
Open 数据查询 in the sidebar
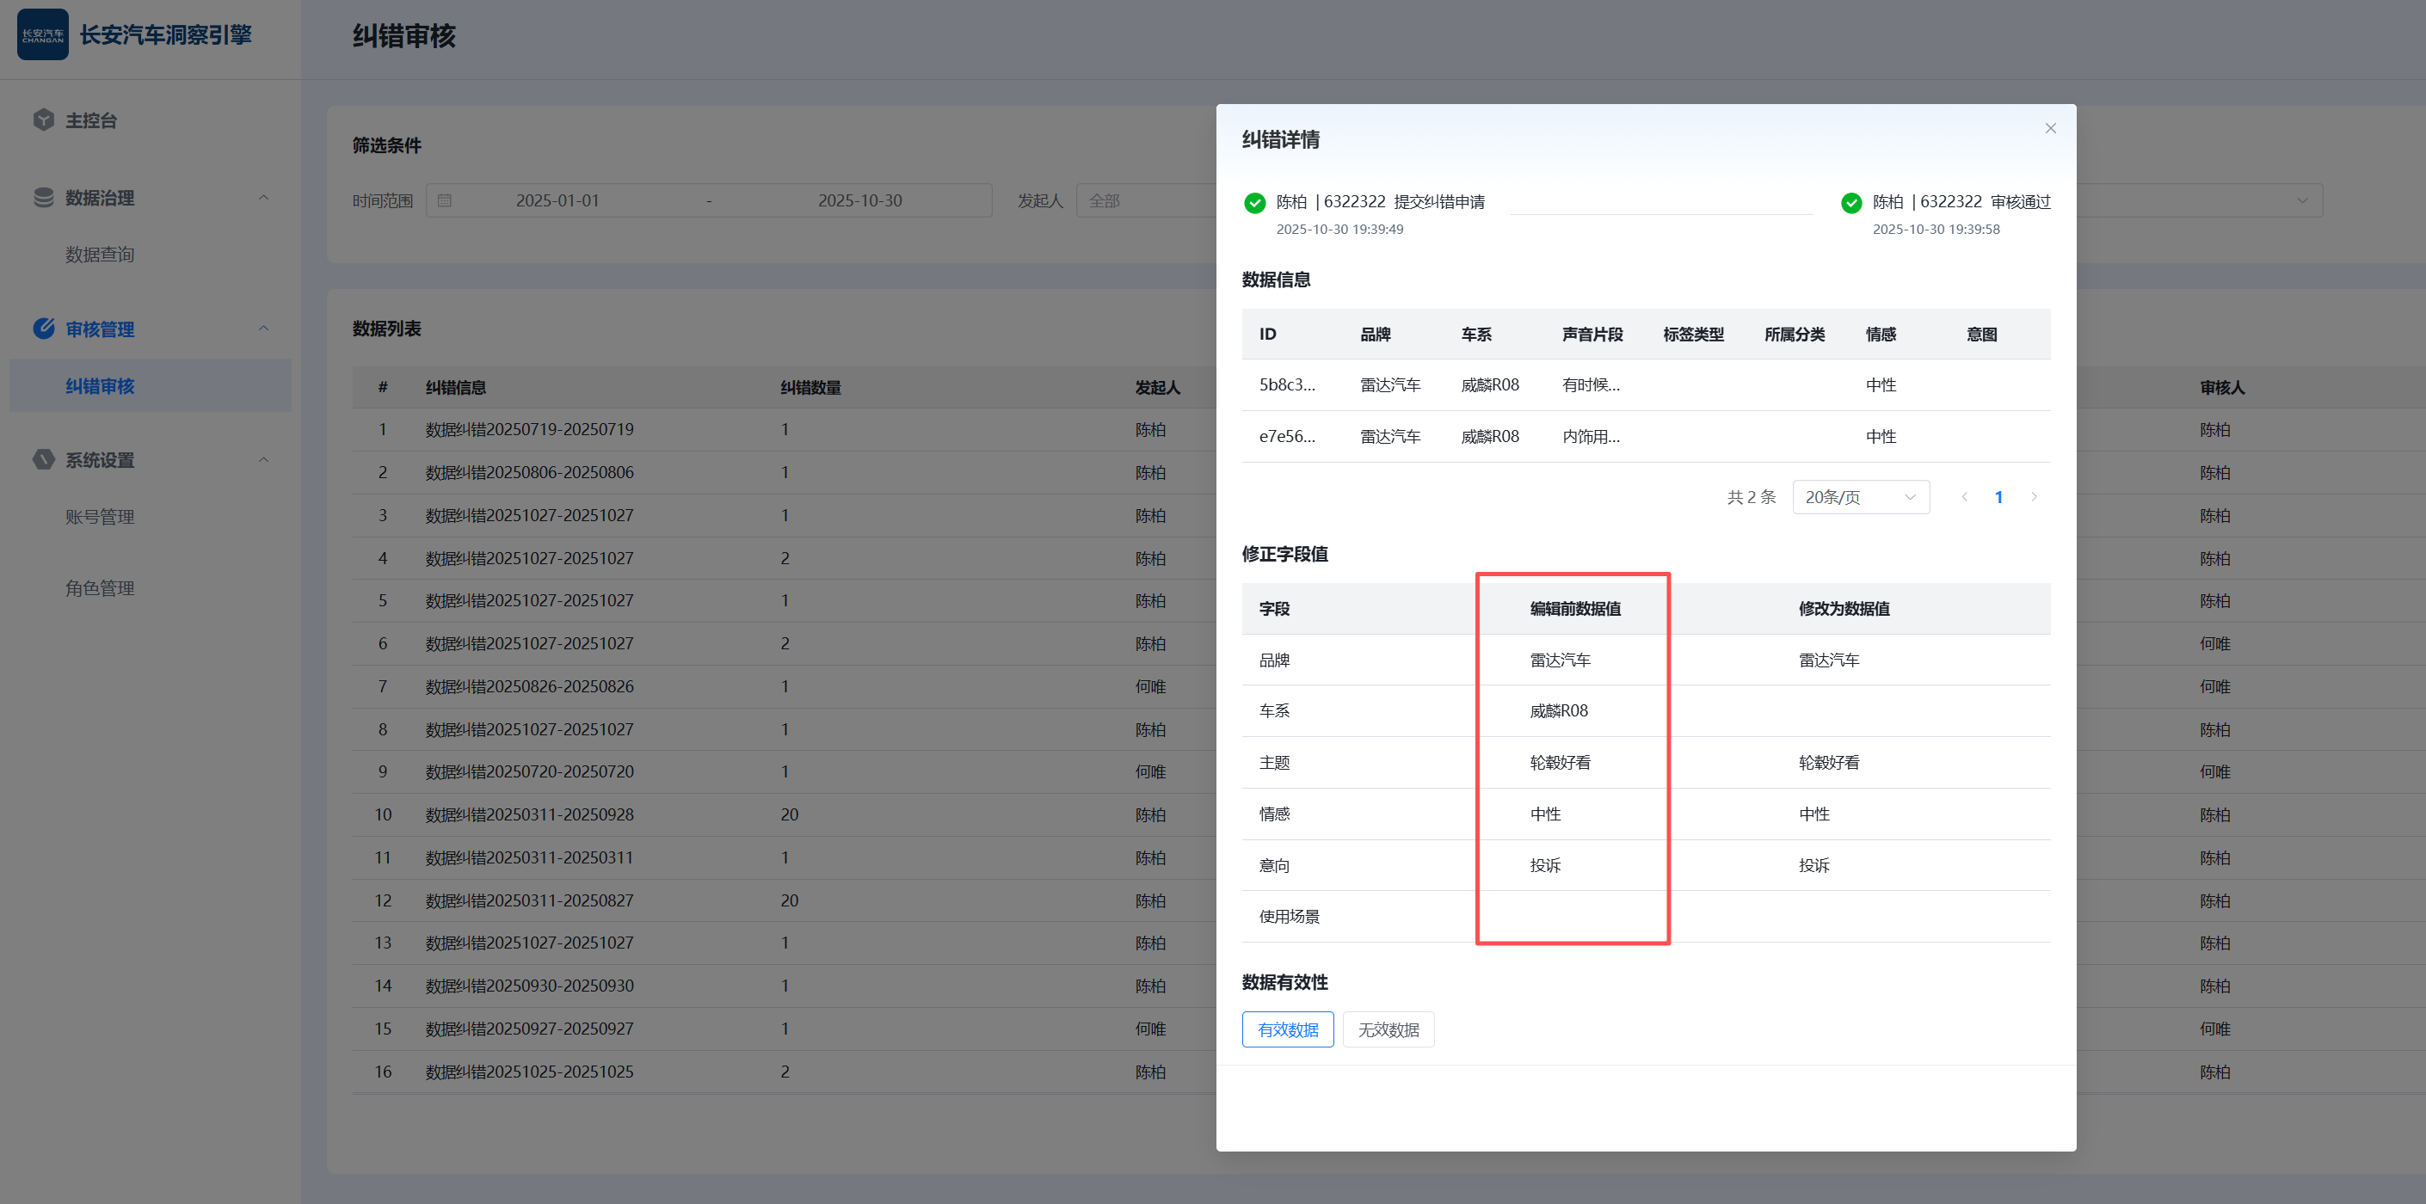[x=100, y=255]
